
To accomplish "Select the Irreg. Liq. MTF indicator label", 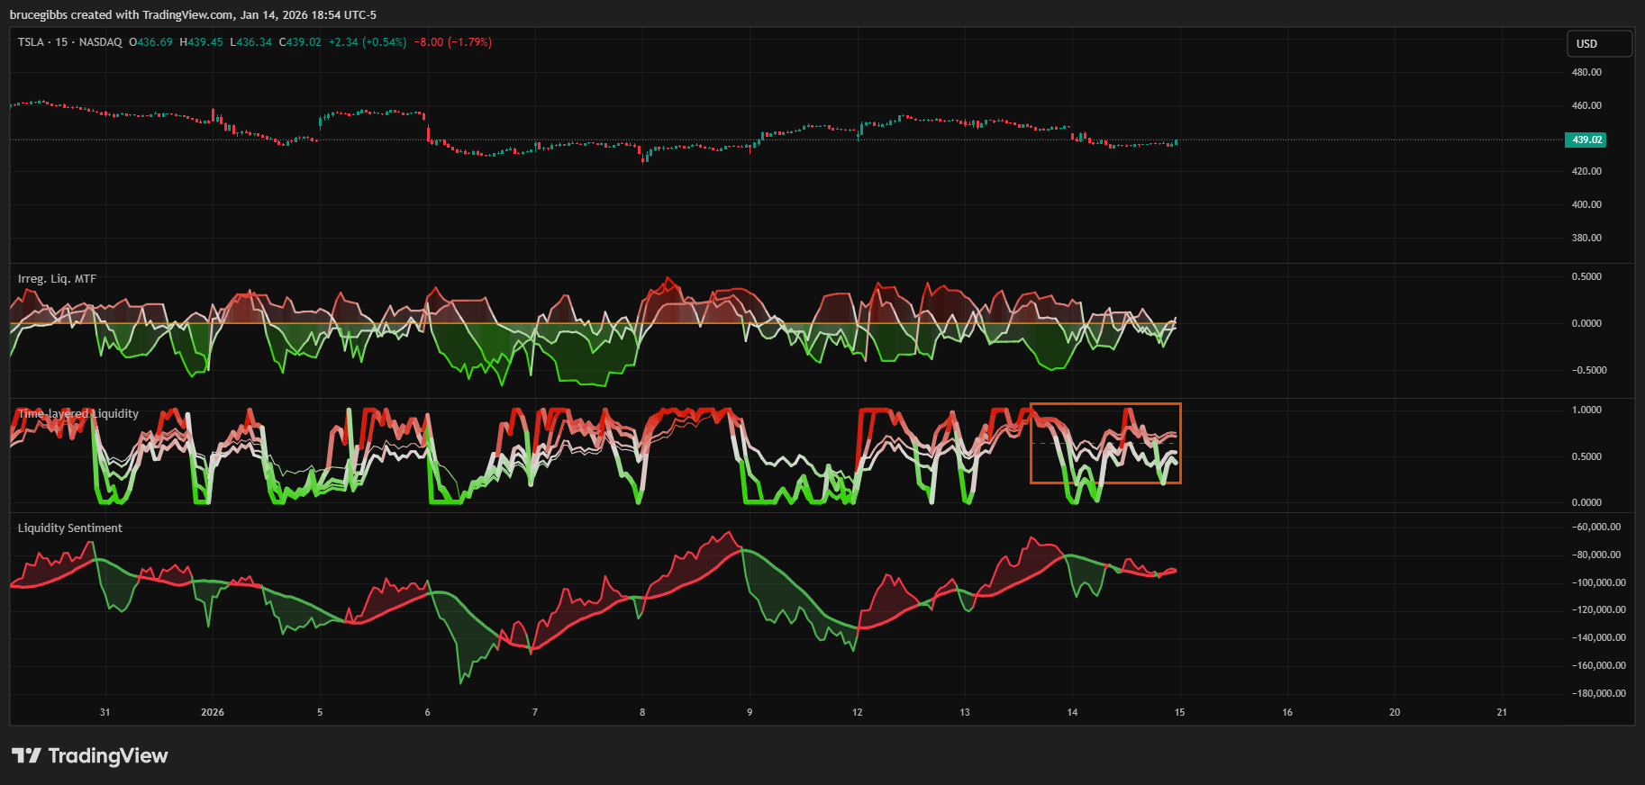I will [57, 279].
